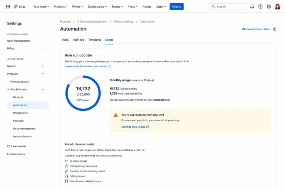Open Email requests in sidebar

16,154
